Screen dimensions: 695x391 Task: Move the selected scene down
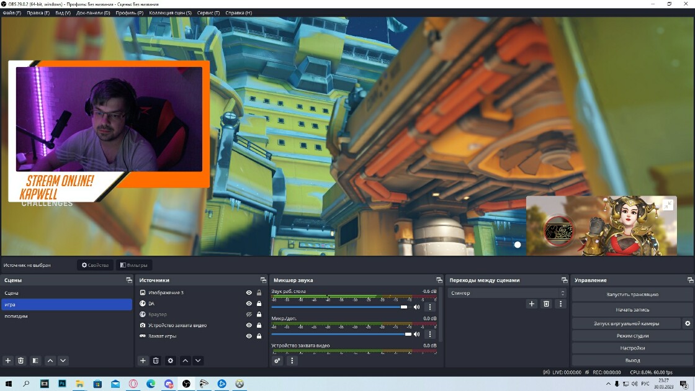click(x=63, y=361)
